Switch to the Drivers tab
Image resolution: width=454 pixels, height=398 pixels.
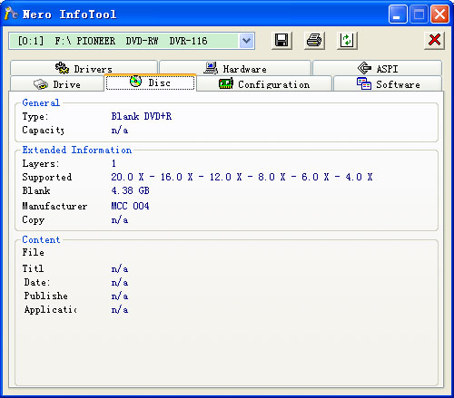[x=84, y=68]
